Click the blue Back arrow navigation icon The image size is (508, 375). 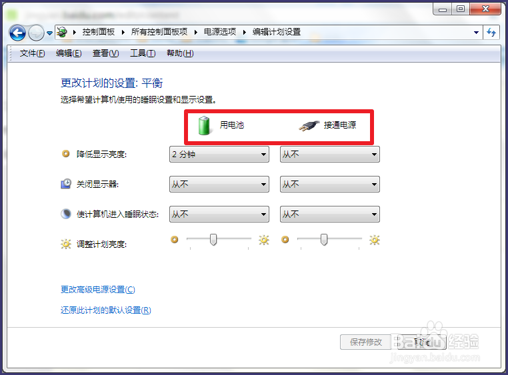(x=17, y=33)
